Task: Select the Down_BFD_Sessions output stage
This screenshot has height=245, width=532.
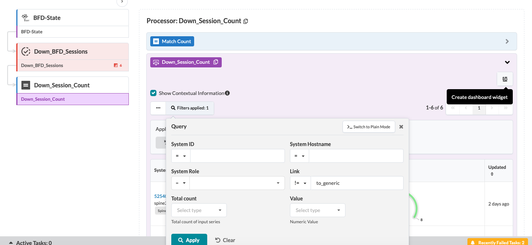Action: (73, 66)
